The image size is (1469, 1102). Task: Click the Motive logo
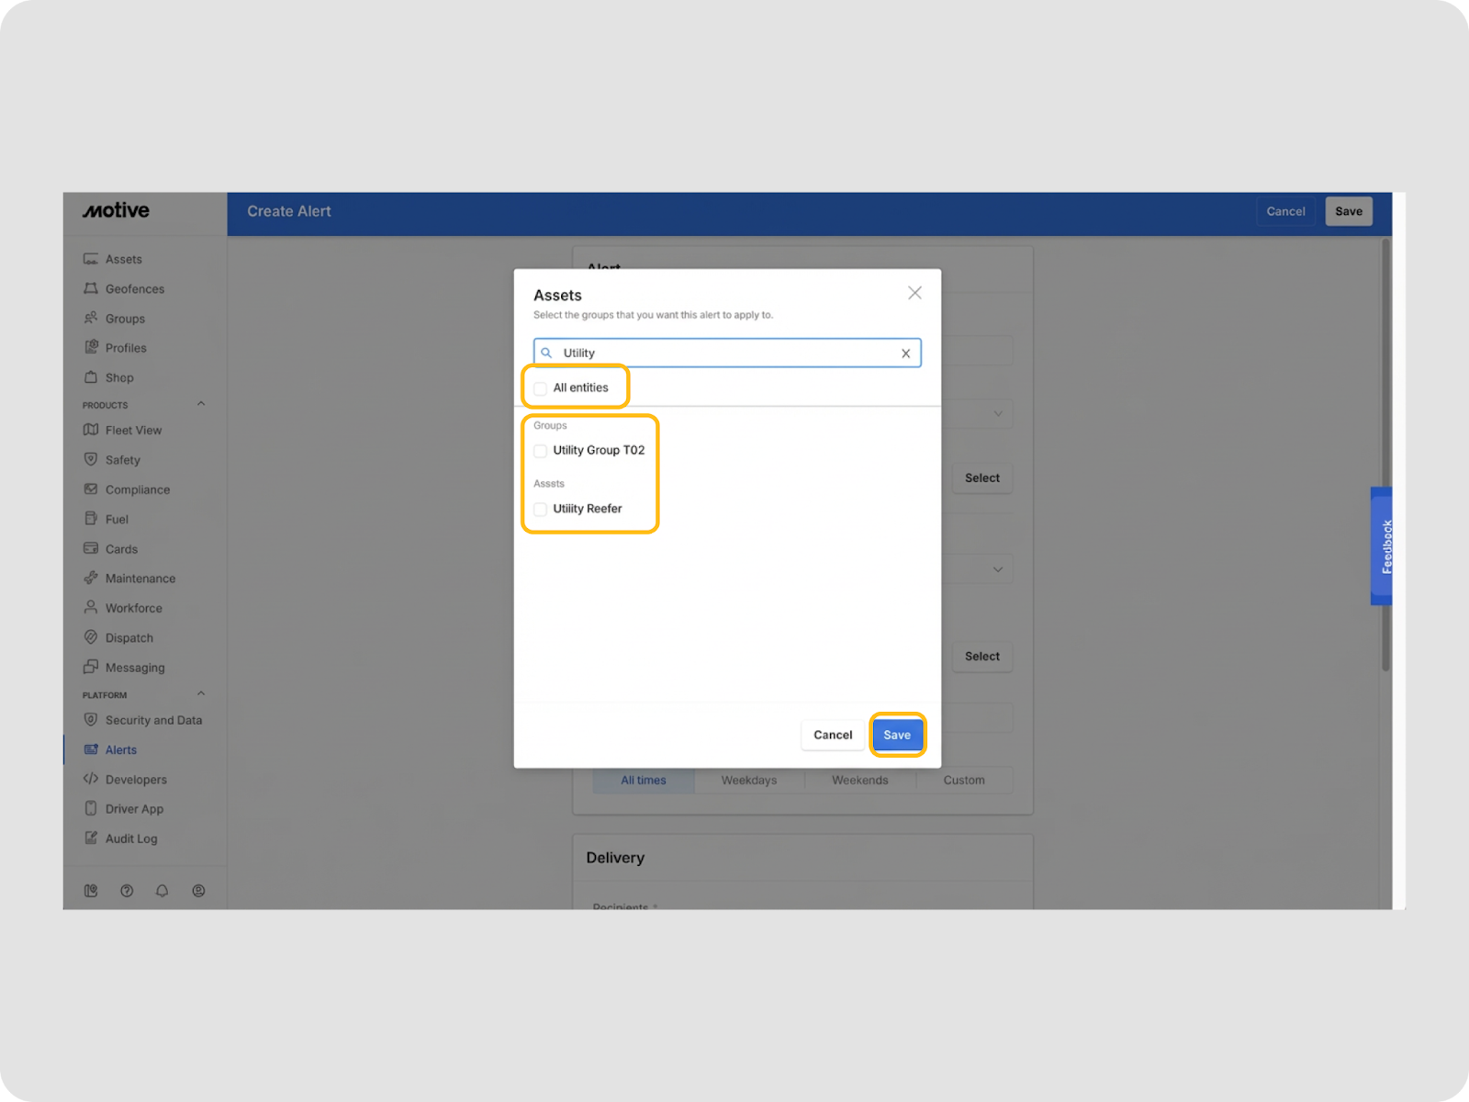tap(117, 210)
